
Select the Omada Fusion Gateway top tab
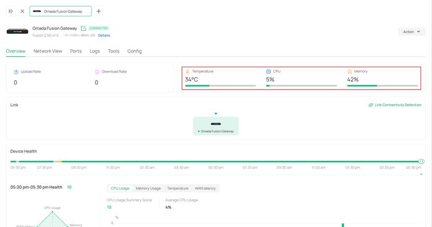tap(60, 11)
